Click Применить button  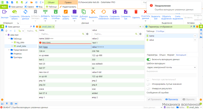click(x=155, y=99)
